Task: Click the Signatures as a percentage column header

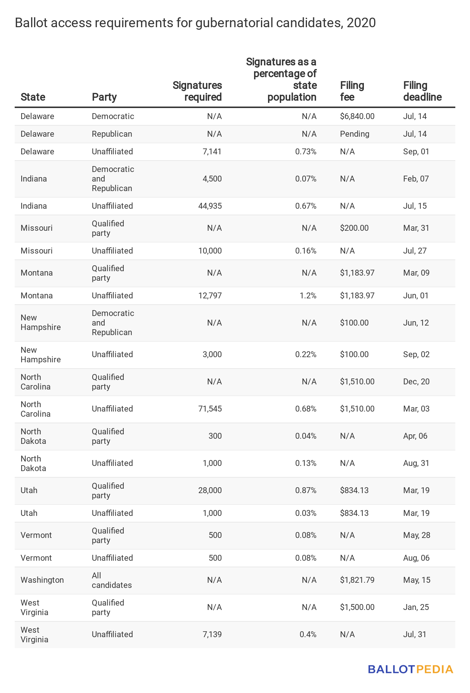Action: tap(281, 79)
